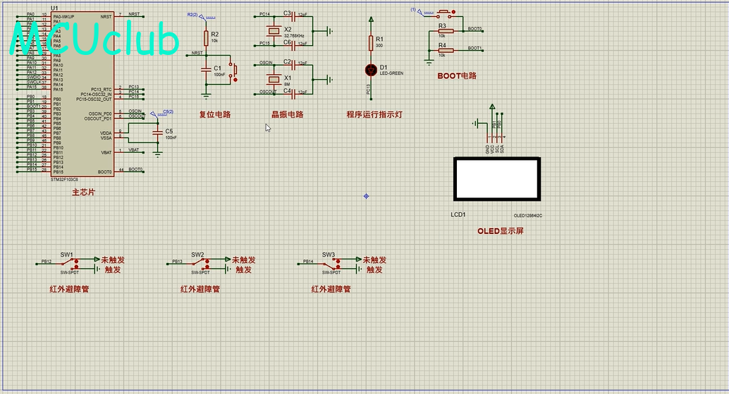Screen dimensions: 729x394
Task: Click the BOOT电路 label
Action: pos(457,75)
